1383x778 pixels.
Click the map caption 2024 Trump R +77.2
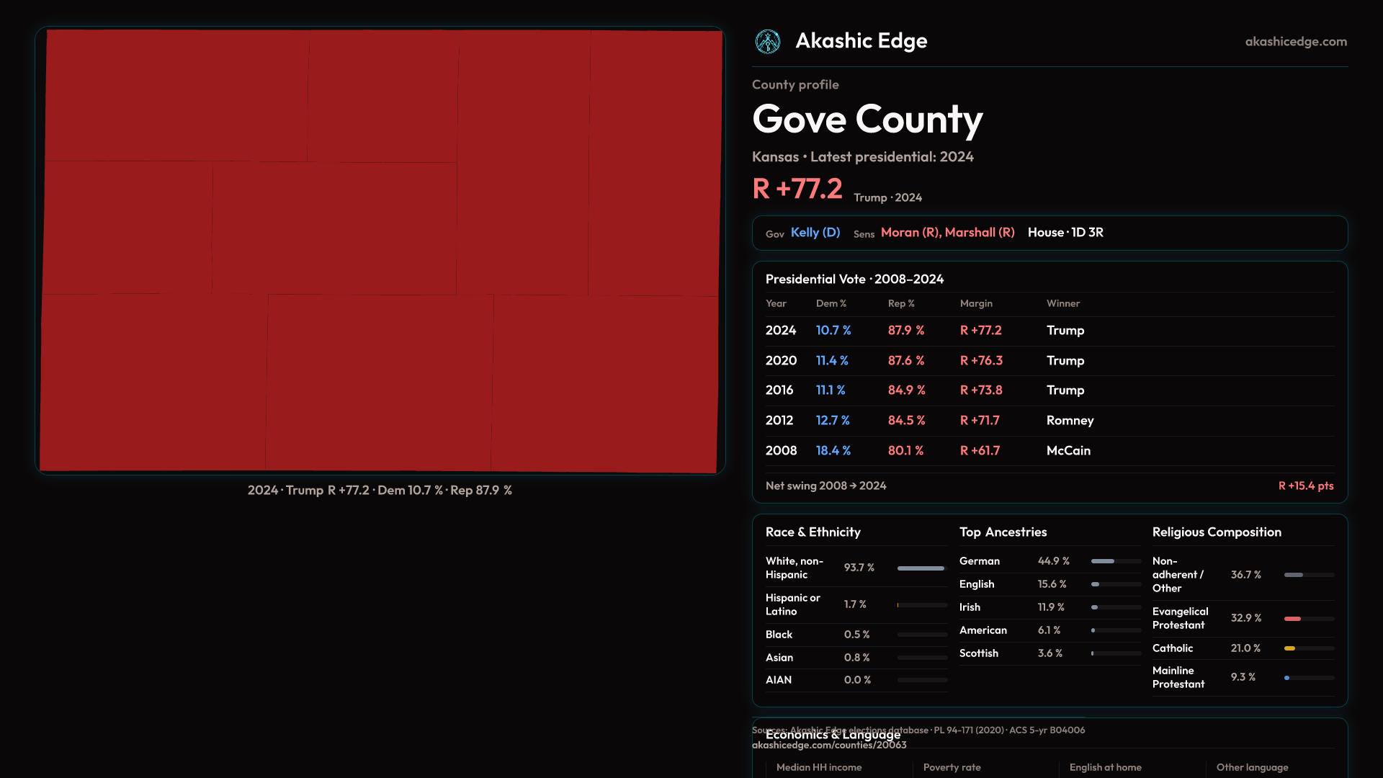380,491
